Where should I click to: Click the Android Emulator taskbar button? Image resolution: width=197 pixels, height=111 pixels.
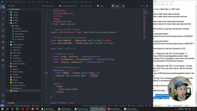[131, 109]
